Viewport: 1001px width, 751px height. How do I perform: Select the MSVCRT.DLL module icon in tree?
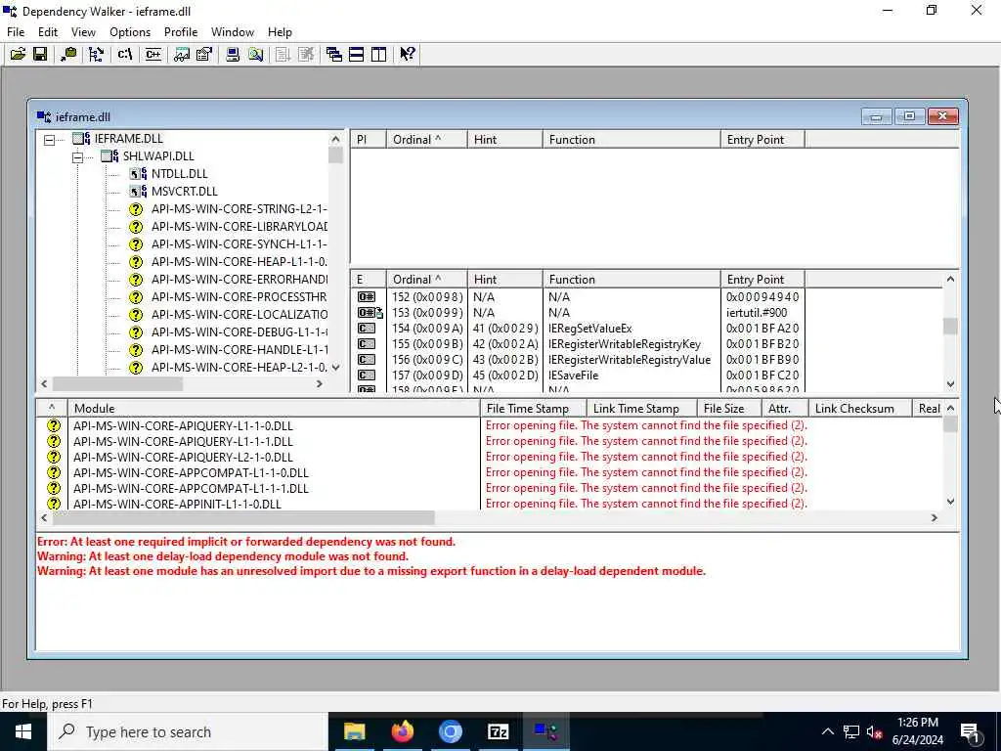(x=137, y=192)
